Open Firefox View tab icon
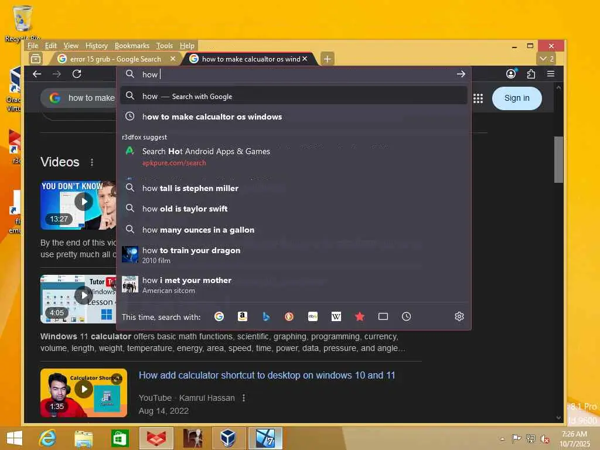This screenshot has height=450, width=600. pyautogui.click(x=36, y=59)
